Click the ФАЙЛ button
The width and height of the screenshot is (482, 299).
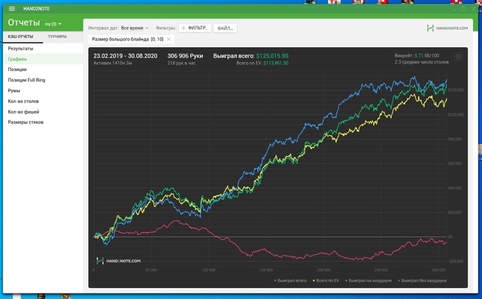point(225,28)
